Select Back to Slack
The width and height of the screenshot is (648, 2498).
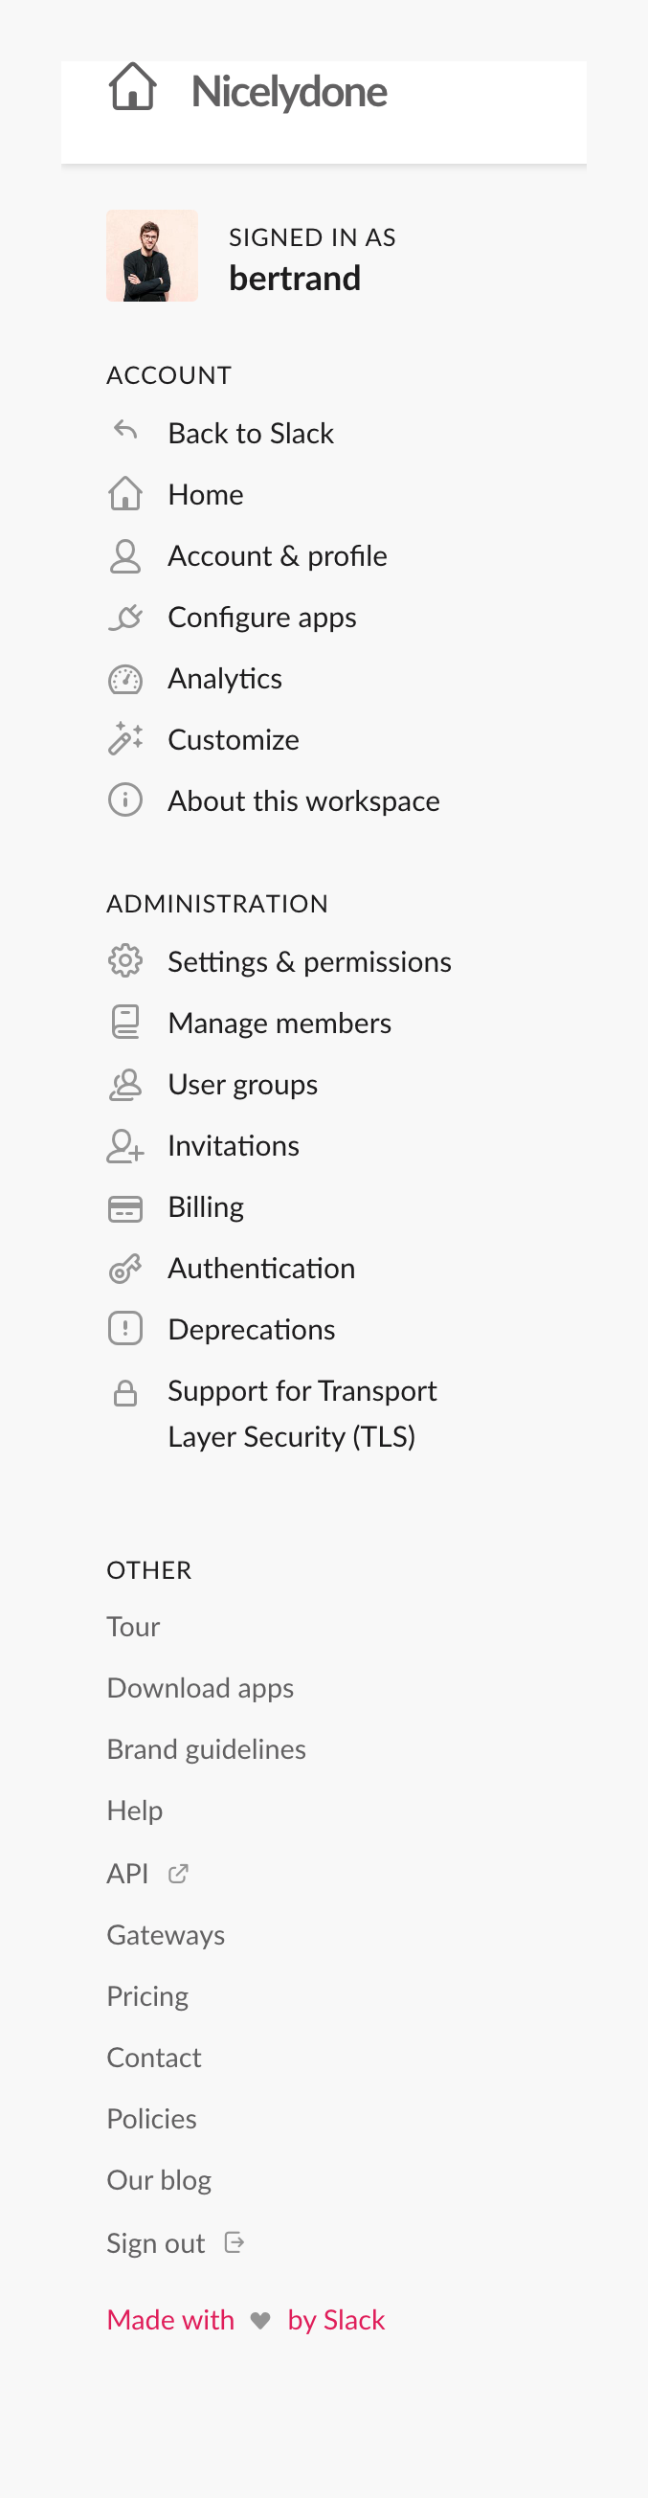pyautogui.click(x=250, y=435)
